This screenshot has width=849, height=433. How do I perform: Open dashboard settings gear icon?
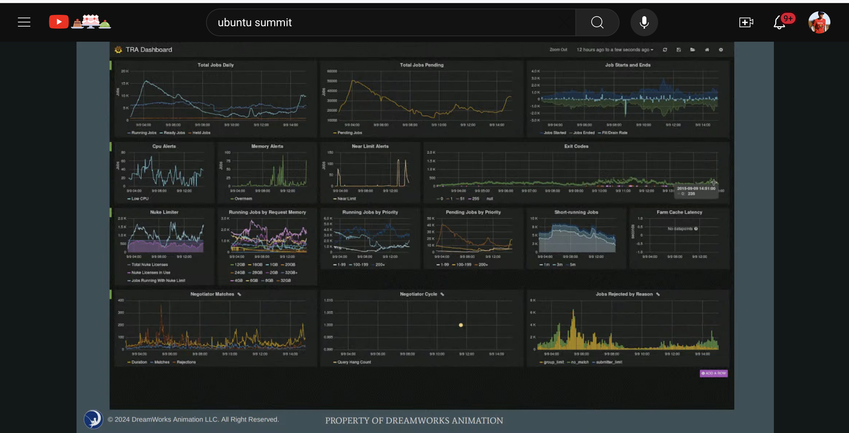coord(721,50)
